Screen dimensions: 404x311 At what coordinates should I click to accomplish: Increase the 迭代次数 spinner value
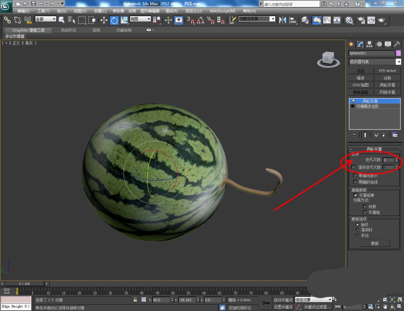[x=397, y=159]
